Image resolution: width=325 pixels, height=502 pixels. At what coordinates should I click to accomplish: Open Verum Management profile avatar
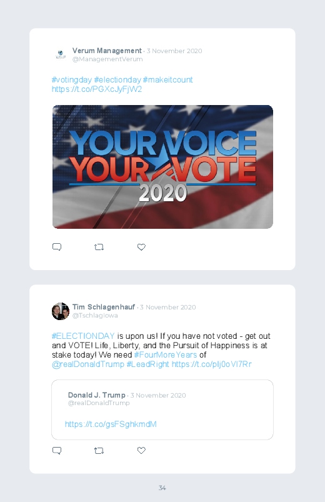click(61, 55)
